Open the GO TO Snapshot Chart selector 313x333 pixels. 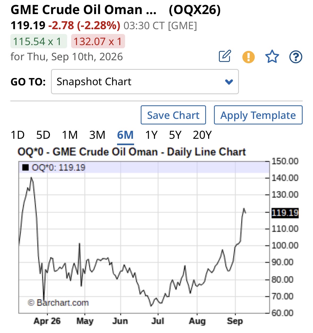coord(145,82)
